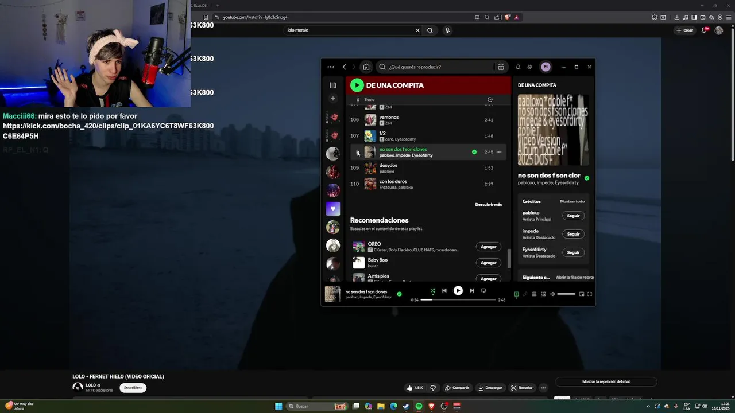
Task: Open Spotify browse icon in search bar
Action: (x=501, y=67)
